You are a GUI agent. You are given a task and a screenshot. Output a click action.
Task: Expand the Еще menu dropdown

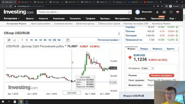(173, 18)
